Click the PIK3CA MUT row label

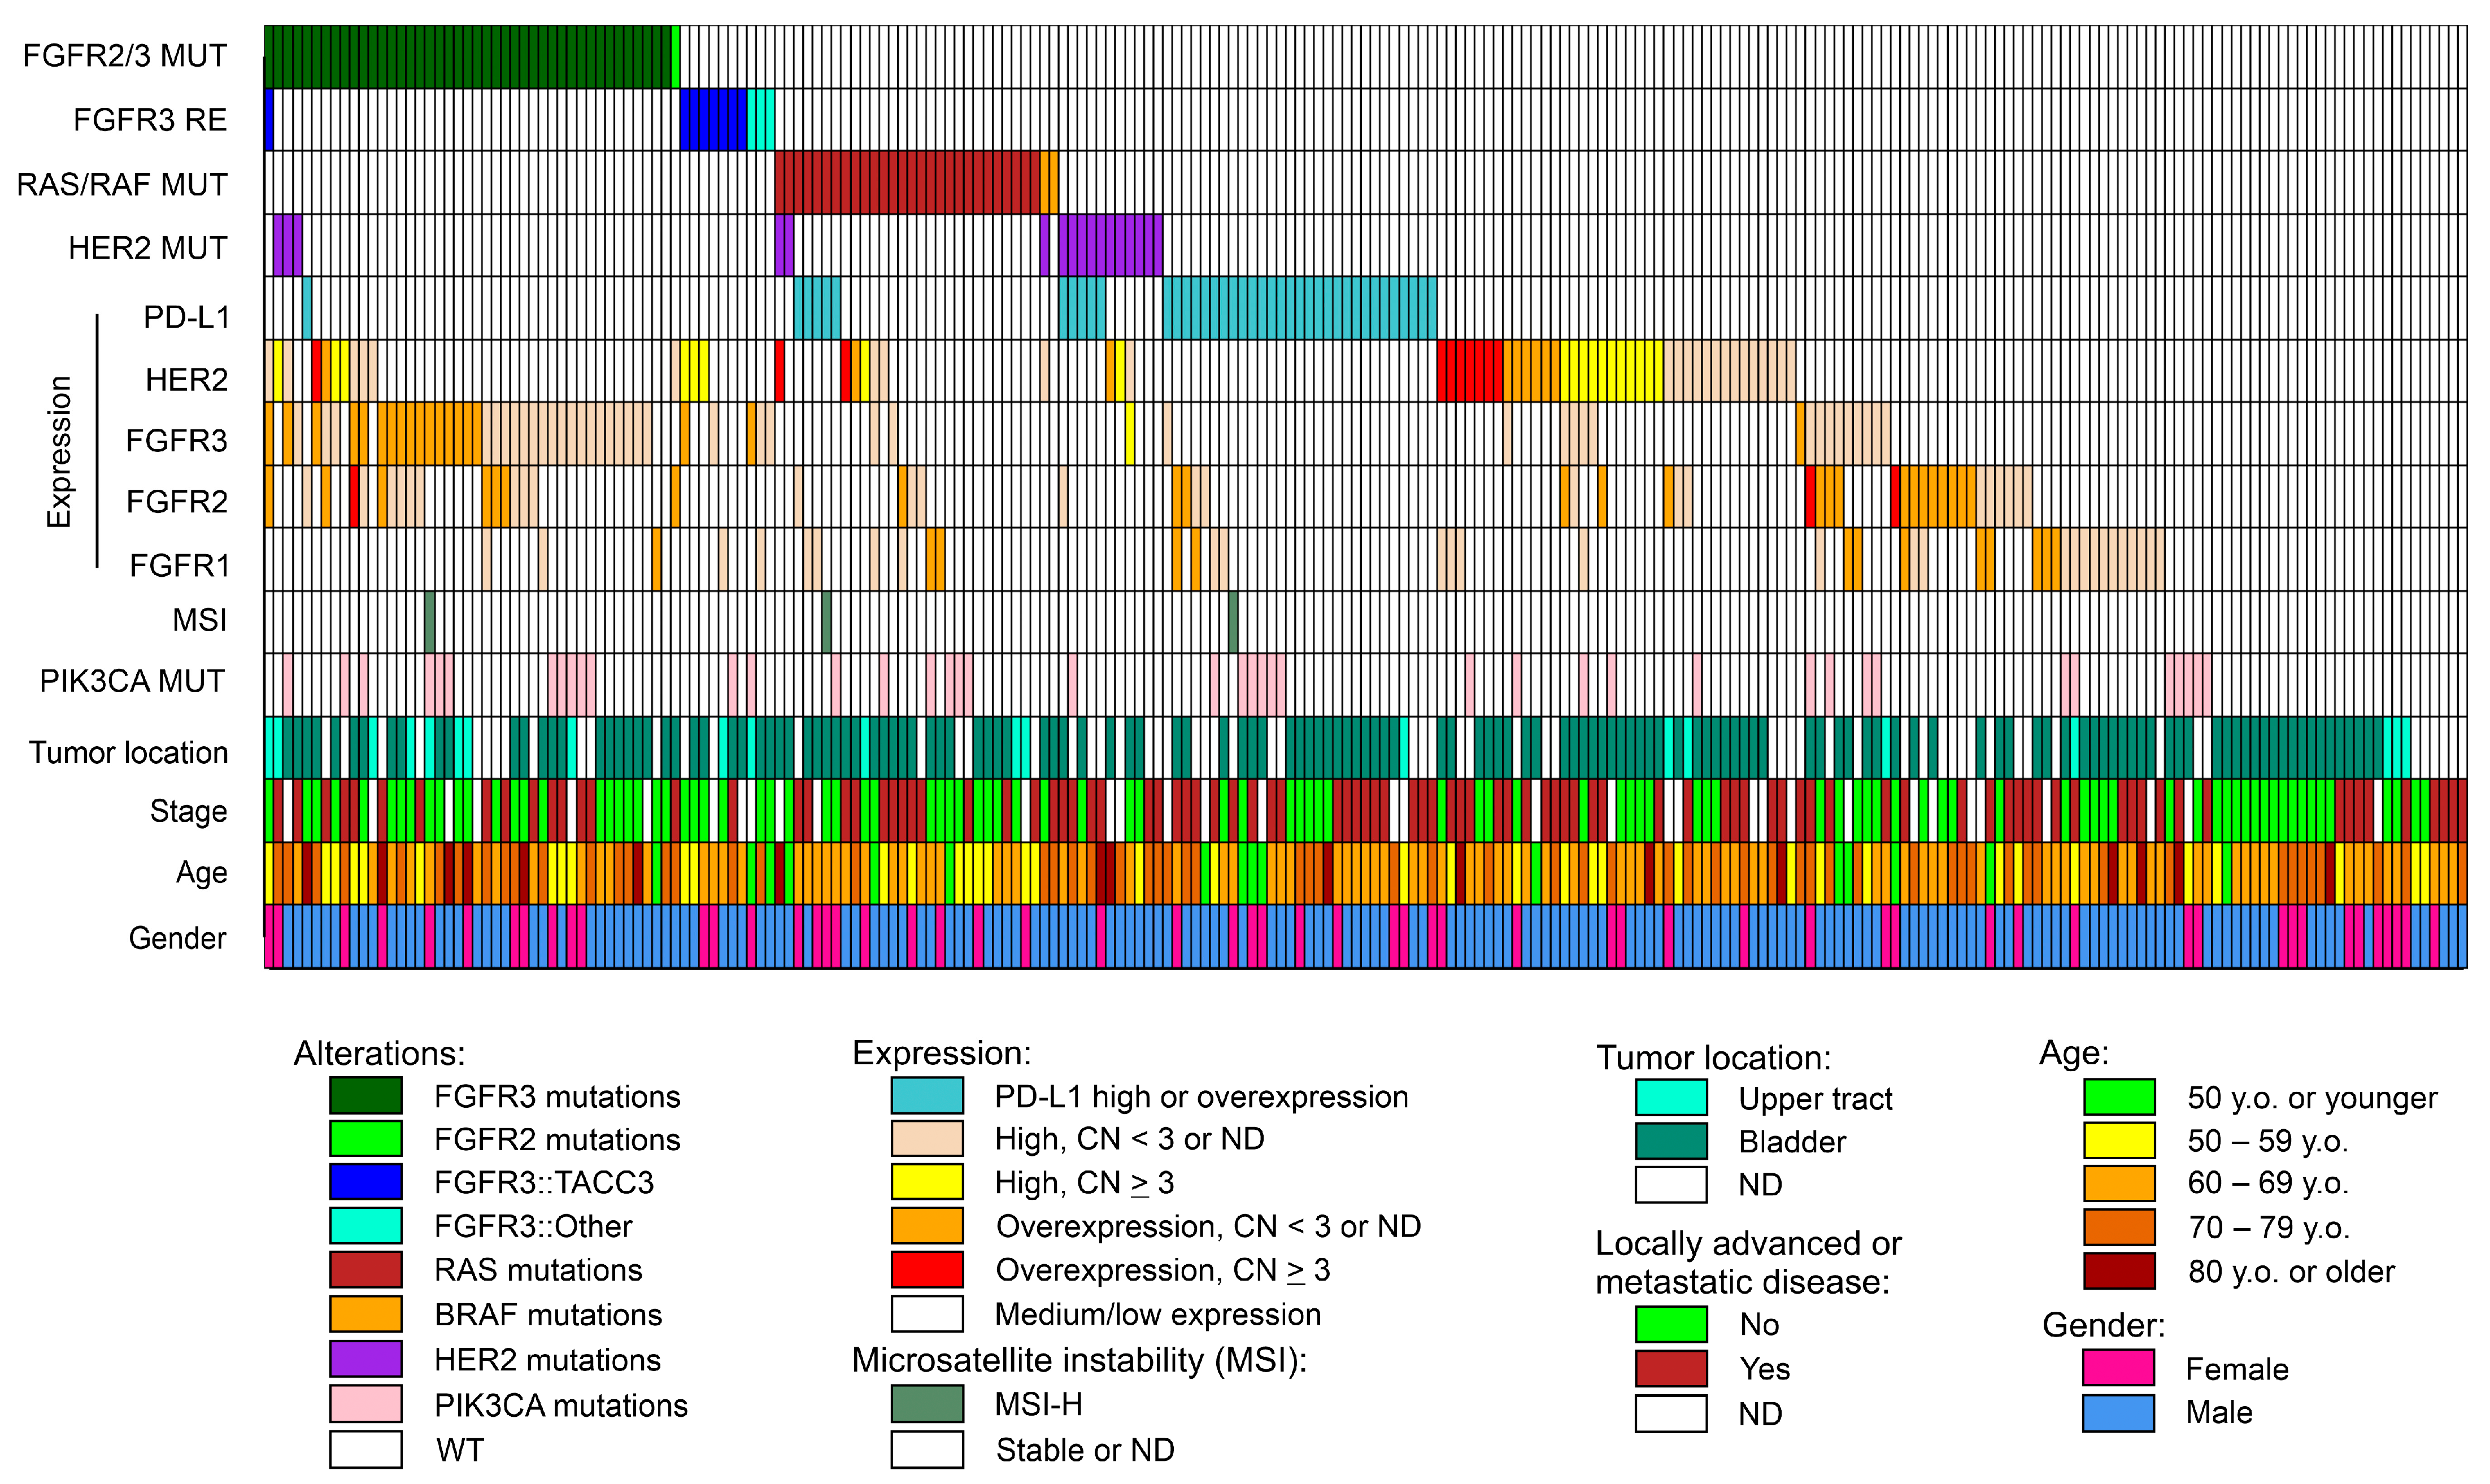pyautogui.click(x=132, y=682)
